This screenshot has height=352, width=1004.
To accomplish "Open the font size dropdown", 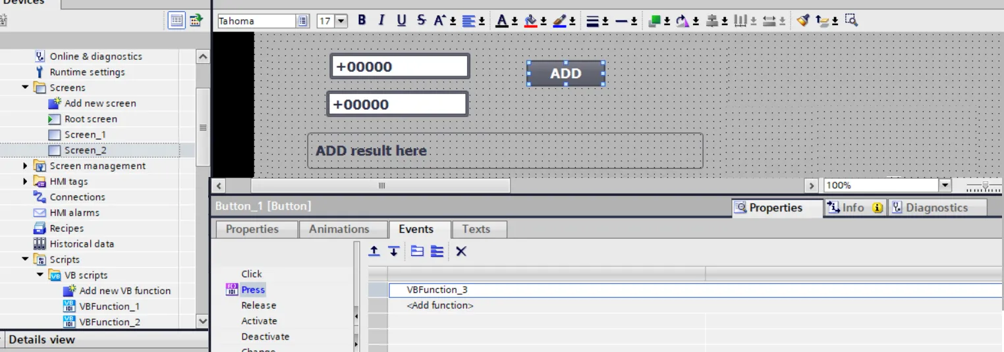I will [x=341, y=21].
